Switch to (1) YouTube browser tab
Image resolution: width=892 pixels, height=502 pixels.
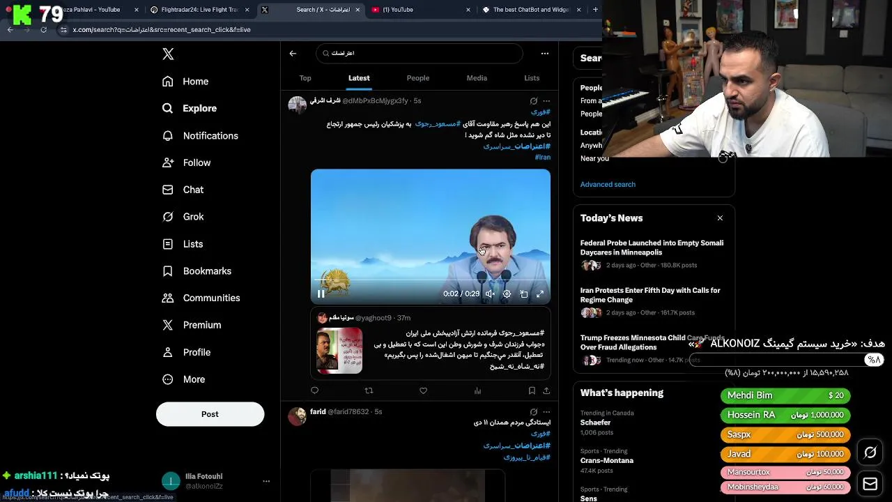[422, 10]
